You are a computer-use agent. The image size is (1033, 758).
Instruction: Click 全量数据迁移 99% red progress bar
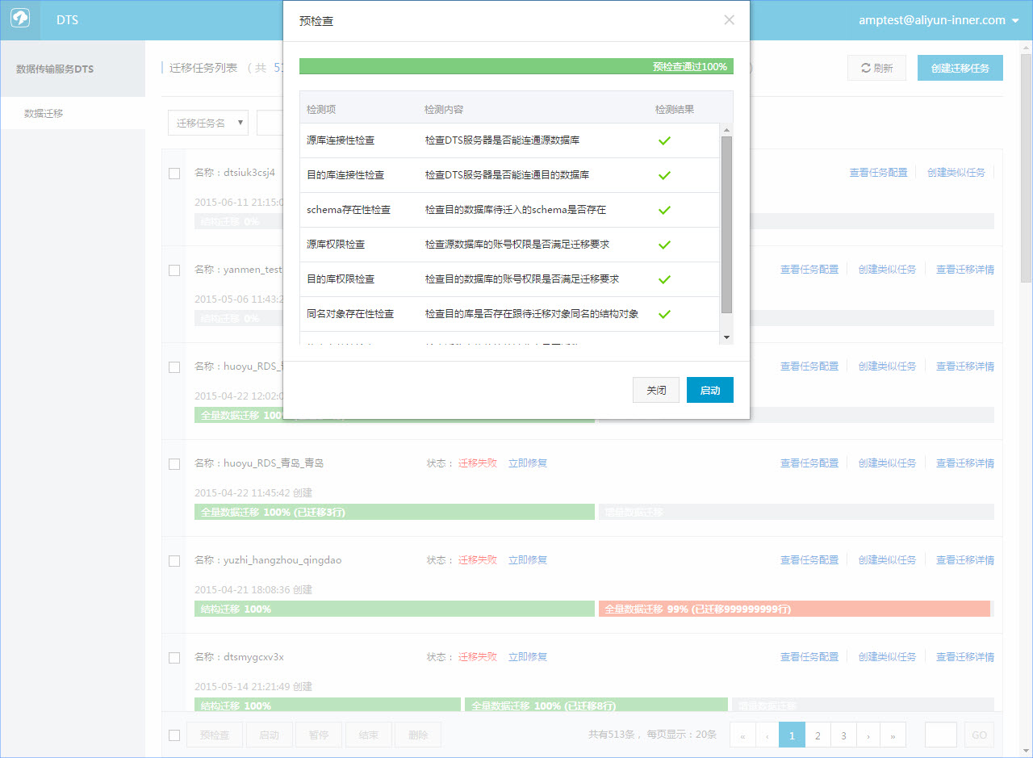pos(794,609)
